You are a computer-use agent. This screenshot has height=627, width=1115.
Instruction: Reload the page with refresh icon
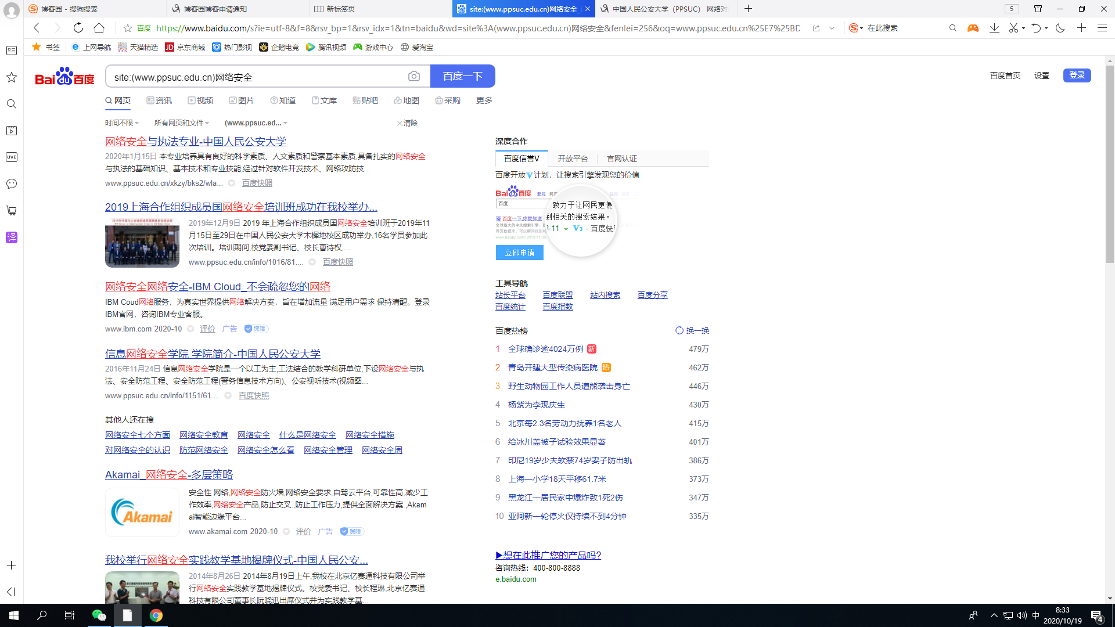[x=78, y=28]
